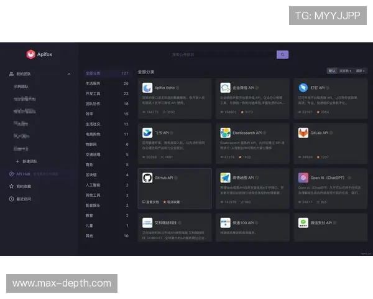Open the 高德地图 API paper-plane icon
Viewport: 373px width, 299px height.
click(x=225, y=178)
